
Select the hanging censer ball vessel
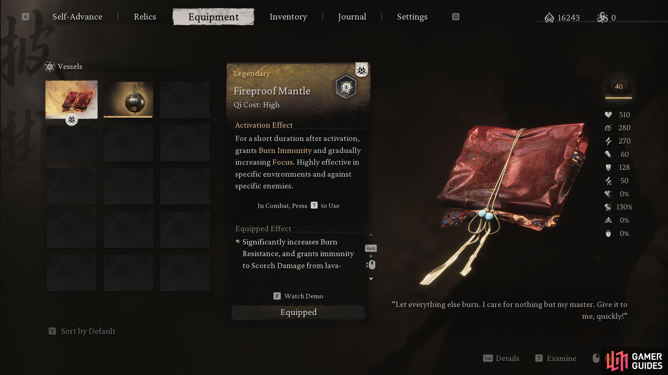pos(128,100)
